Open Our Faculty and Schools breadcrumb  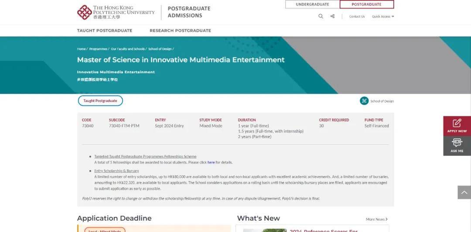click(x=128, y=49)
